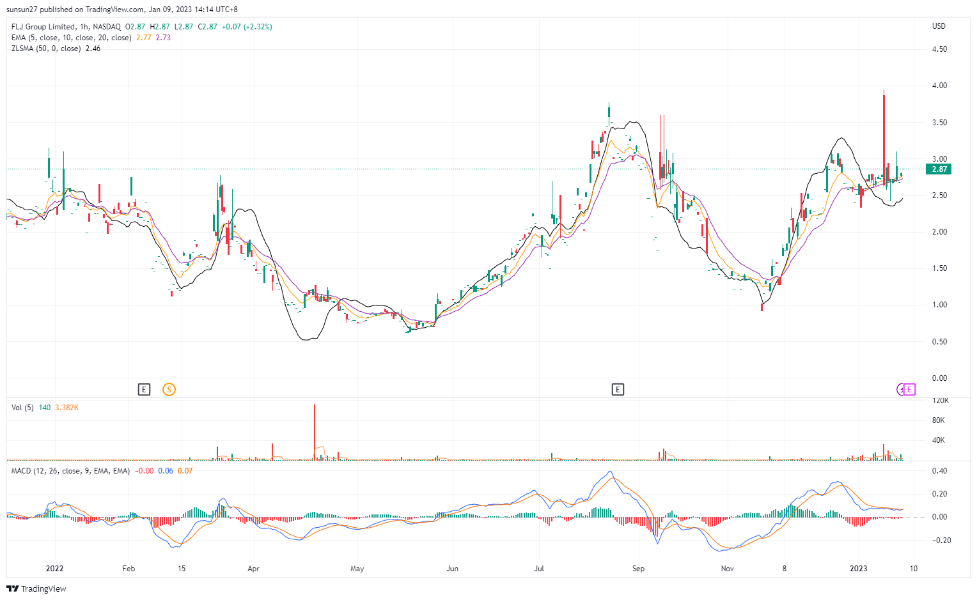Click the L2.87 low value

coord(184,27)
